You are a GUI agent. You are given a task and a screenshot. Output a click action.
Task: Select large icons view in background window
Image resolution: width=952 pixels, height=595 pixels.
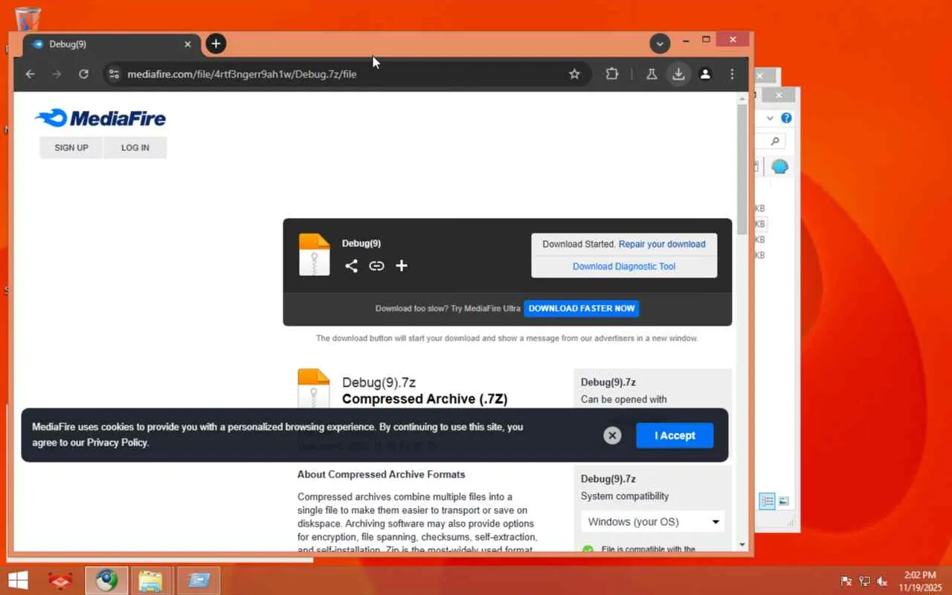click(x=783, y=501)
